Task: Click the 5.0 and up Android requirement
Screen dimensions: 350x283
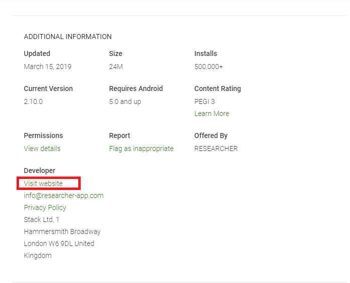Action: pyautogui.click(x=125, y=101)
